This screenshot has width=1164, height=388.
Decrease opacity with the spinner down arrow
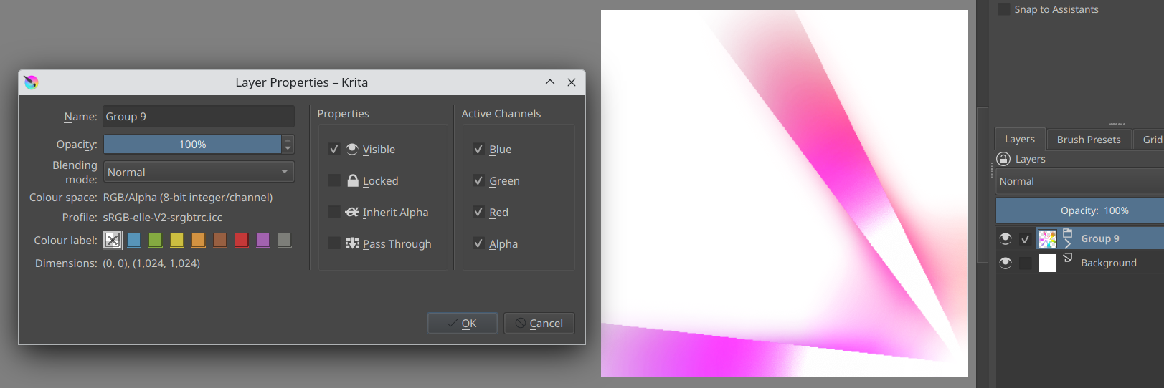point(288,148)
